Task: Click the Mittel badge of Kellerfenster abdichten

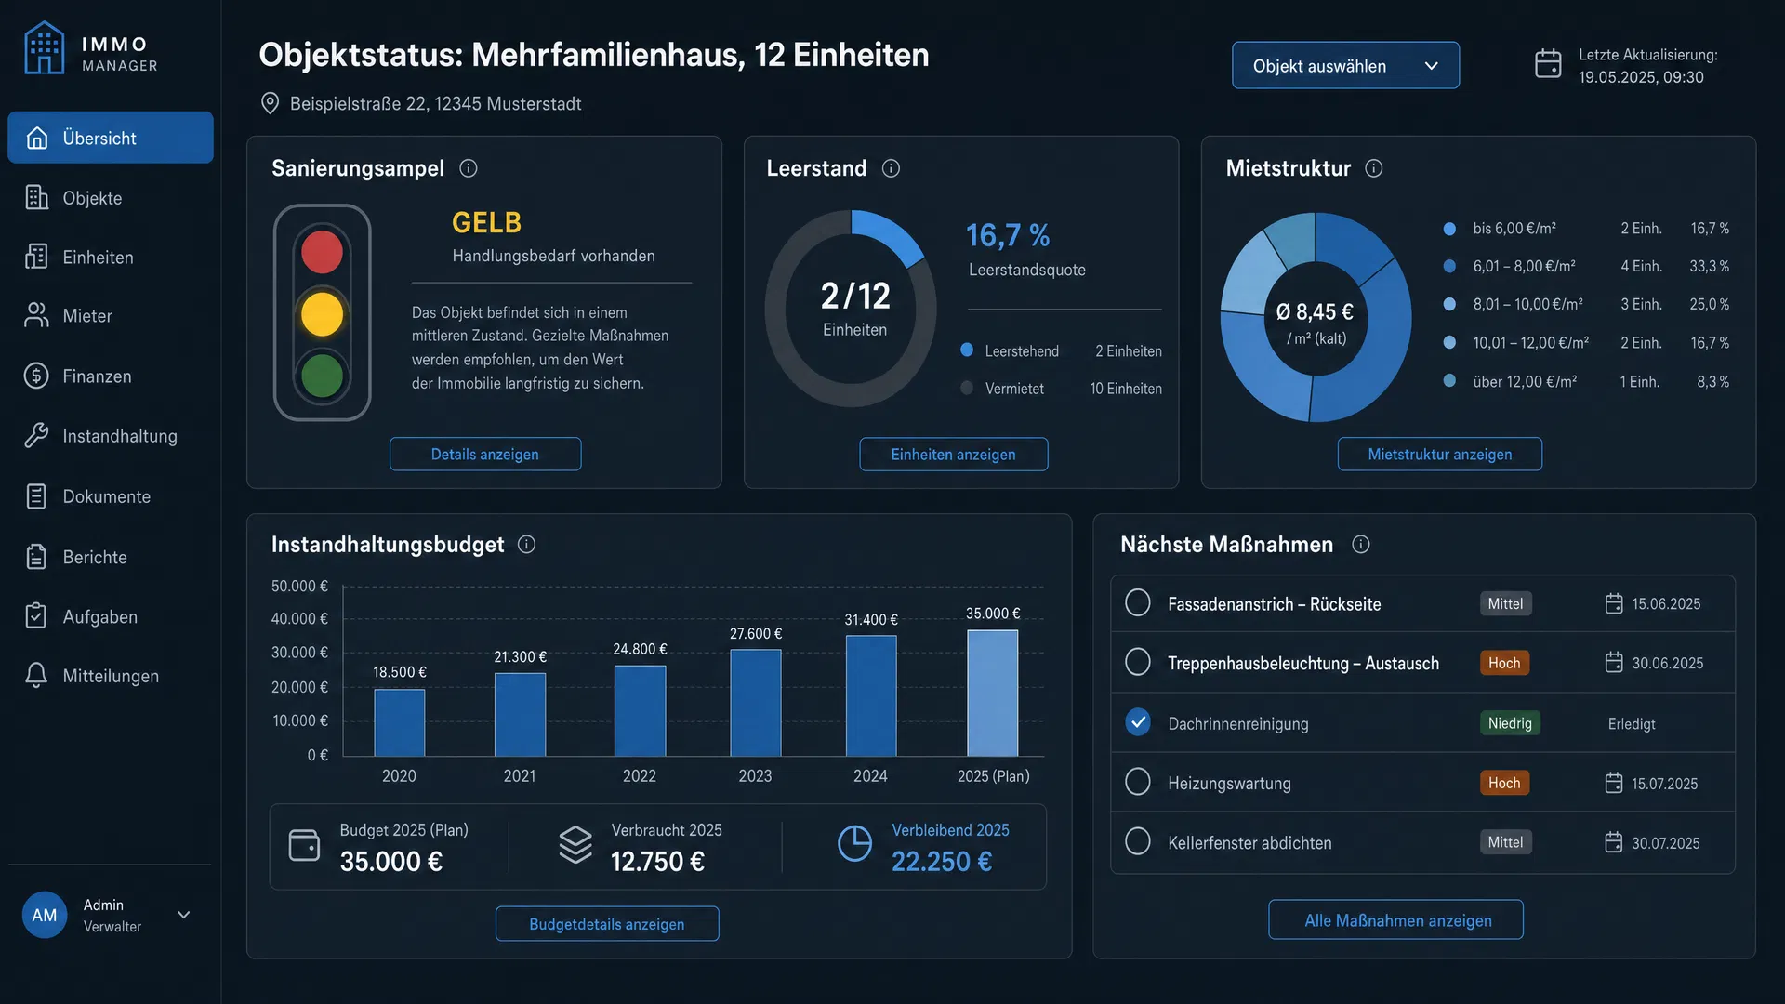Action: [1505, 842]
